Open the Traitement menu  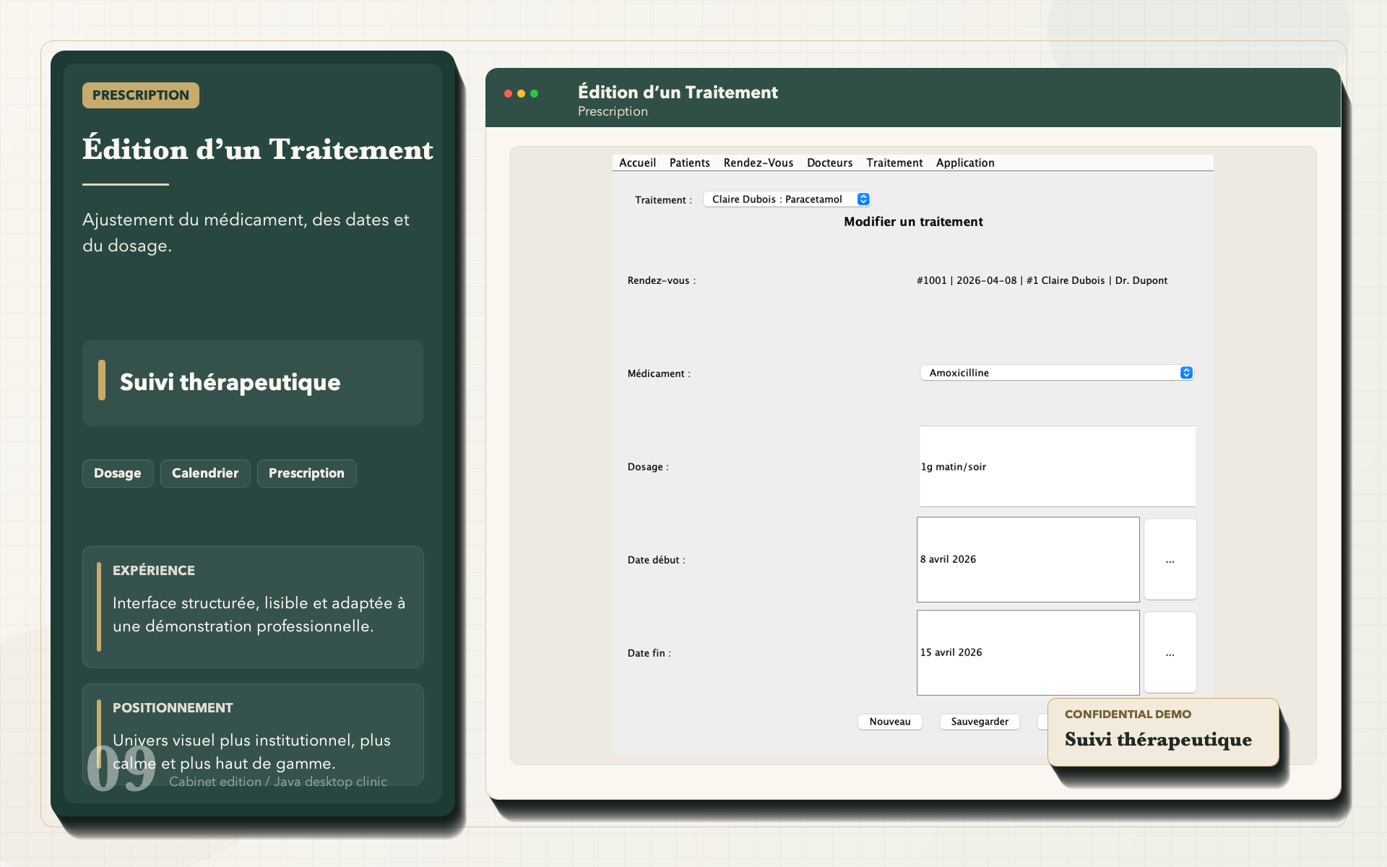click(x=894, y=163)
